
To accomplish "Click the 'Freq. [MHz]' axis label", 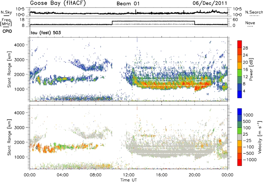I will coord(6,22).
